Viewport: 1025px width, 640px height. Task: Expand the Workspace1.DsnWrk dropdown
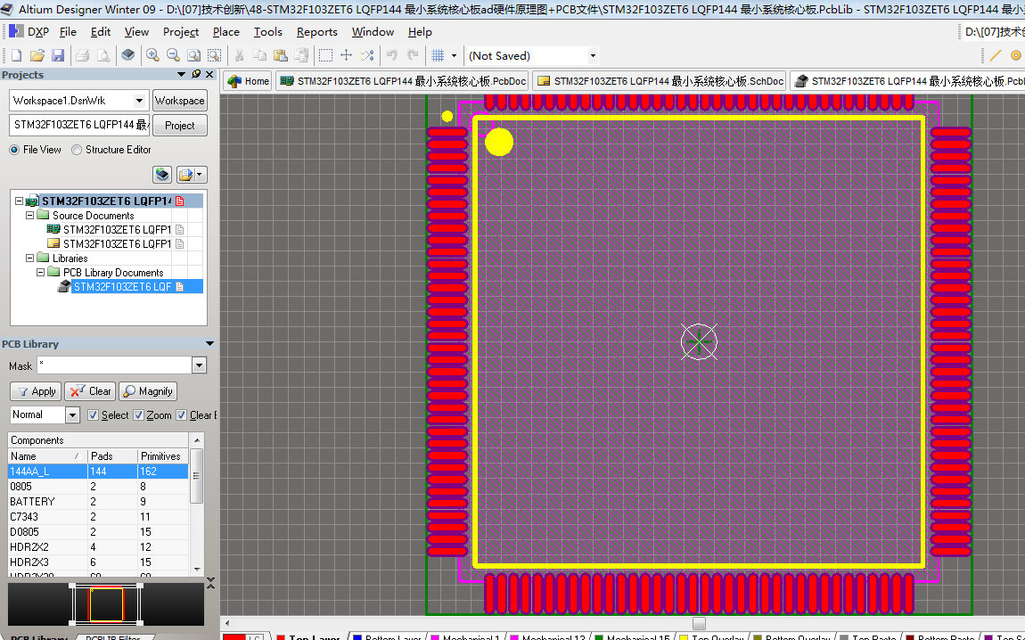click(139, 101)
